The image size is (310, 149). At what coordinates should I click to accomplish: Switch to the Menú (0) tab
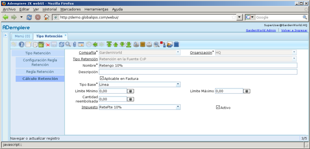click(x=22, y=36)
